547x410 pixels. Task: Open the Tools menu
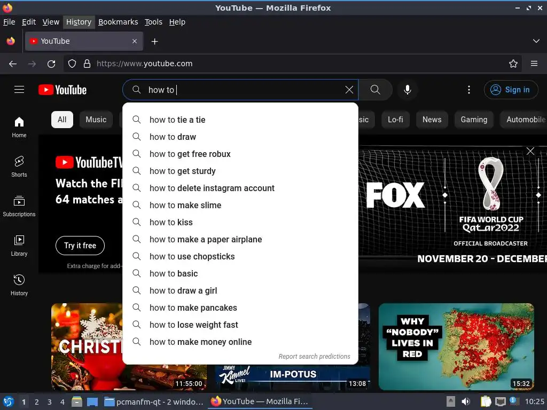coord(153,22)
